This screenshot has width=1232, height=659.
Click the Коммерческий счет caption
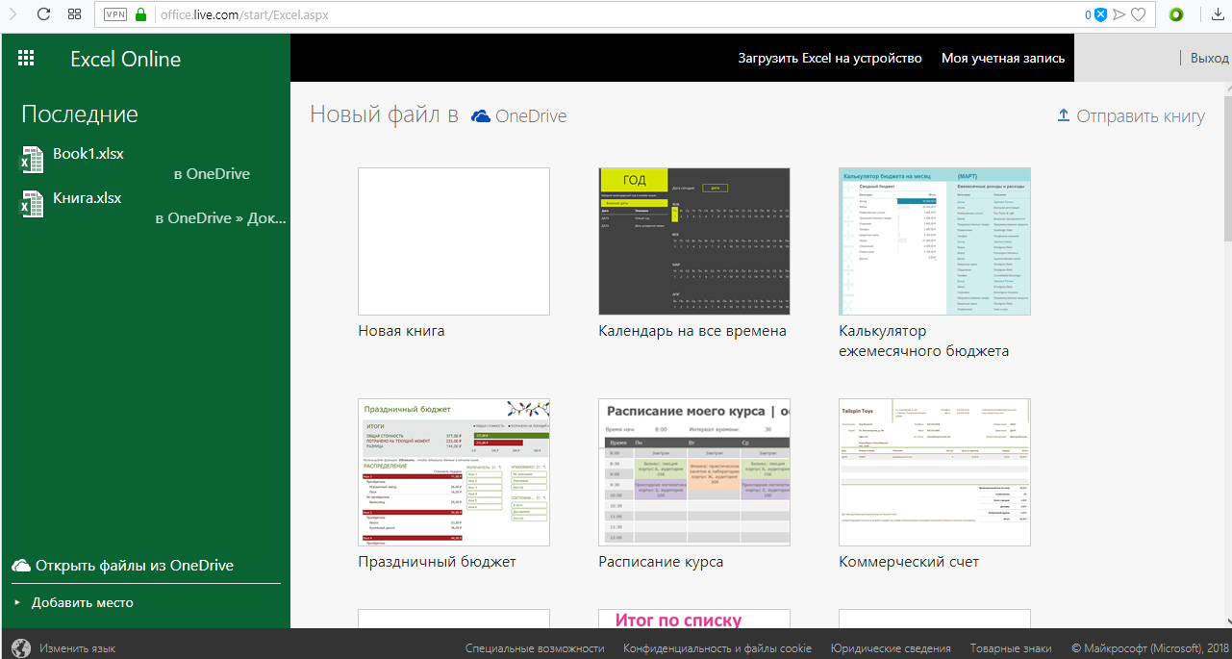pos(909,562)
